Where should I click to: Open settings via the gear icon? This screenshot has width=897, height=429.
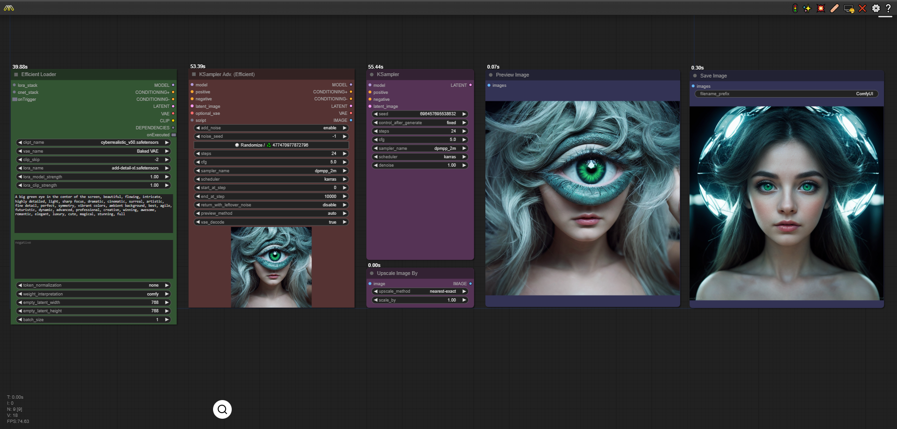876,8
